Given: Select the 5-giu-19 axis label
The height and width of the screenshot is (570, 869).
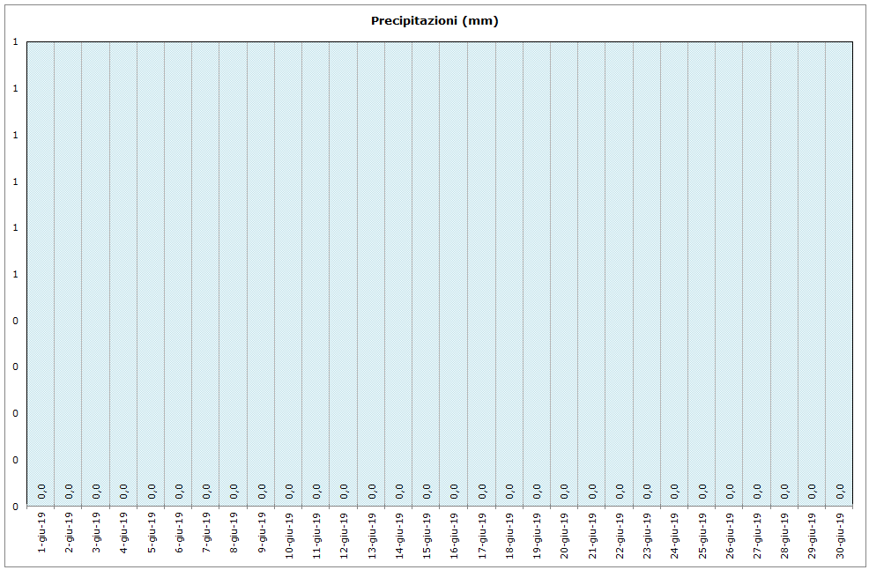Looking at the screenshot, I should point(152,532).
